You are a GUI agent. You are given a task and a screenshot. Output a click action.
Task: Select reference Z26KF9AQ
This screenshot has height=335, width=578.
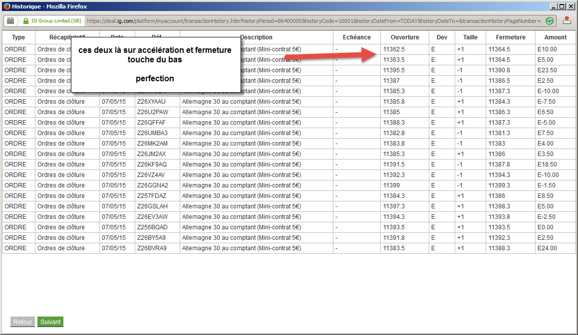152,165
